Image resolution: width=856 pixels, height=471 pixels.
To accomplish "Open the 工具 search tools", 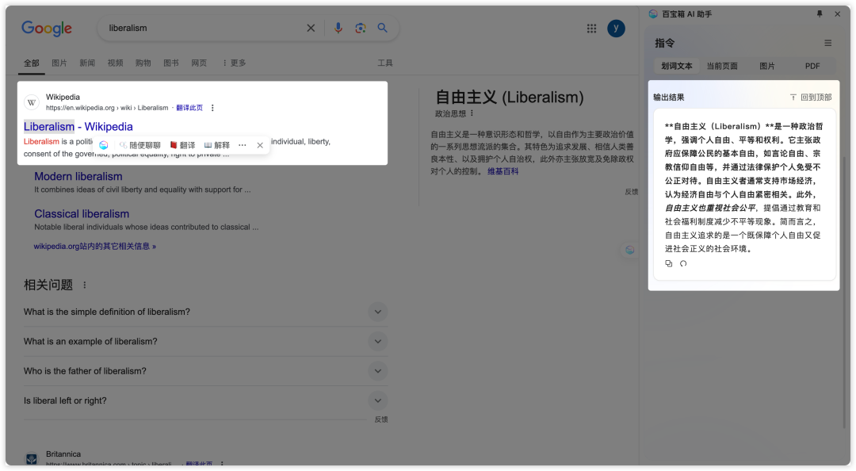I will coord(385,63).
